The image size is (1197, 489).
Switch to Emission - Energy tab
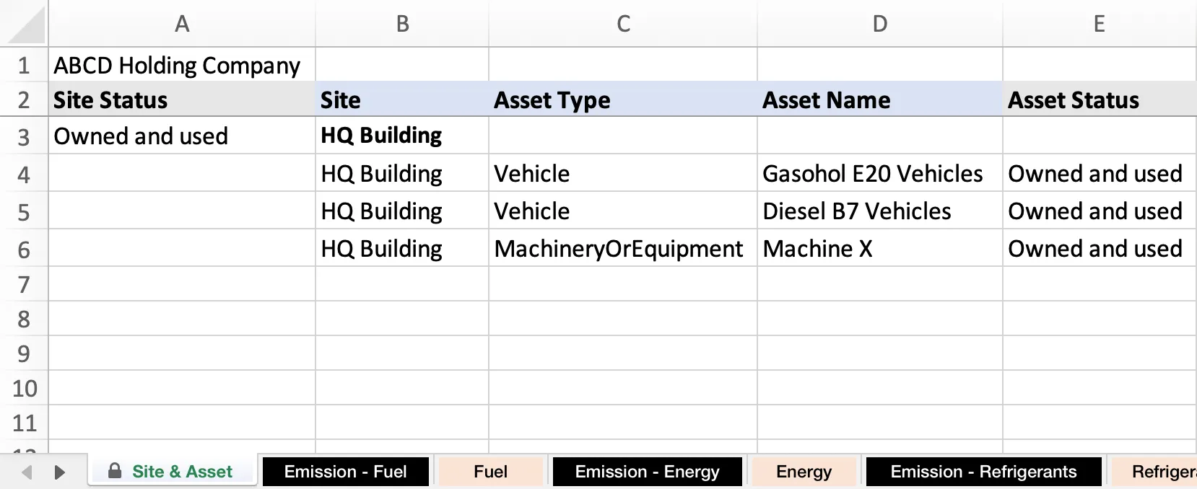647,472
